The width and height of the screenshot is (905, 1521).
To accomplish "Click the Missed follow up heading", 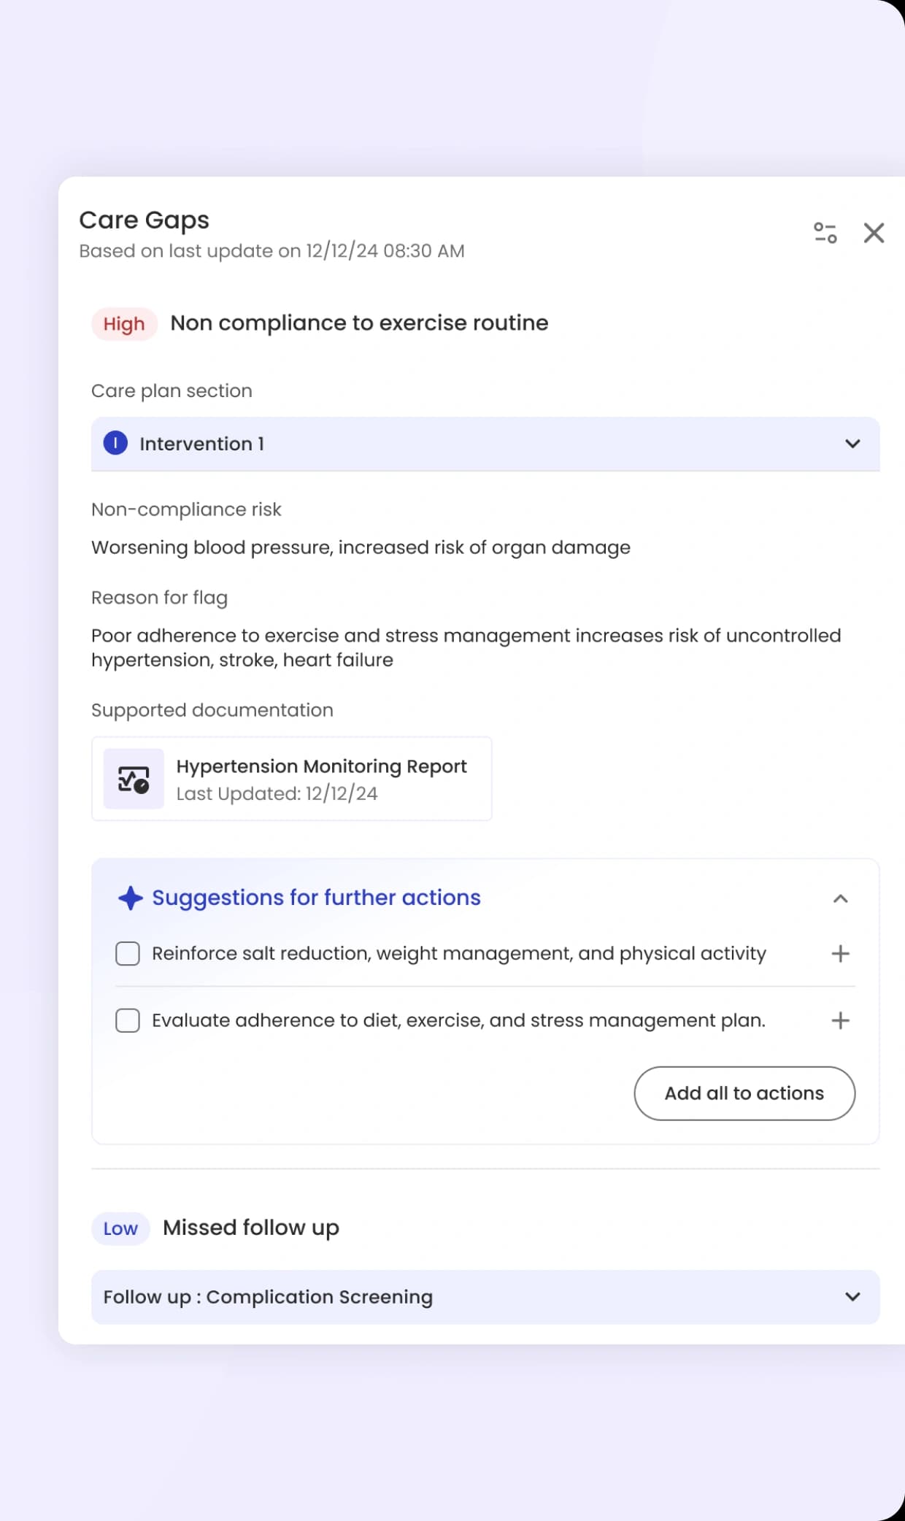I will 250,1228.
